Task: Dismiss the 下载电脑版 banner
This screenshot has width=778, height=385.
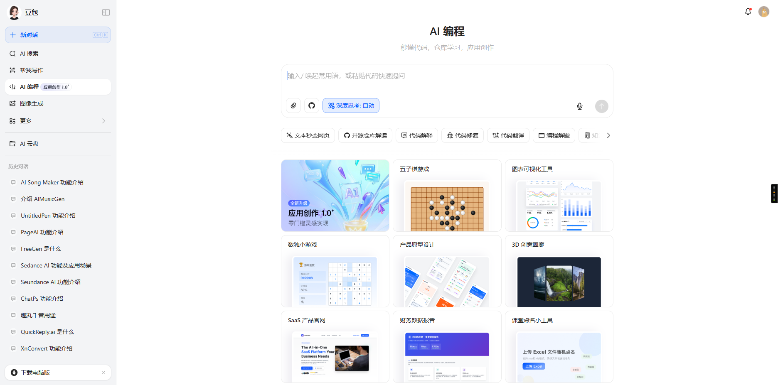Action: (x=103, y=373)
